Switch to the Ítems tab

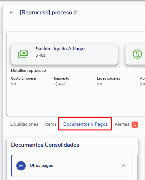pos(51,124)
